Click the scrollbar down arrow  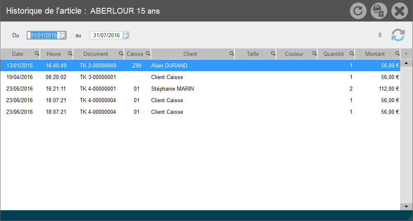(x=406, y=207)
